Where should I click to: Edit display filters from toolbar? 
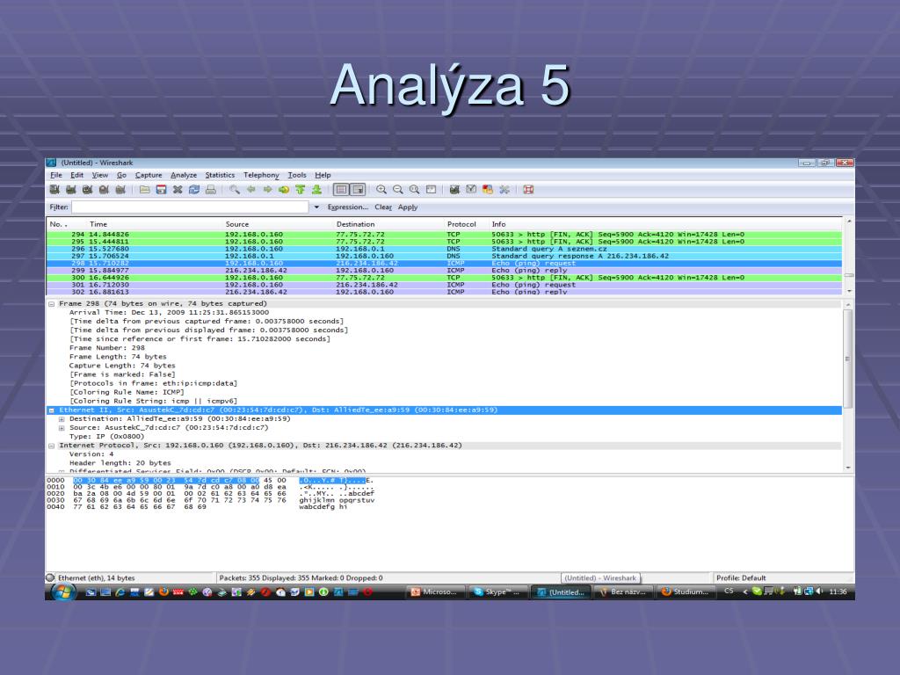(x=471, y=190)
